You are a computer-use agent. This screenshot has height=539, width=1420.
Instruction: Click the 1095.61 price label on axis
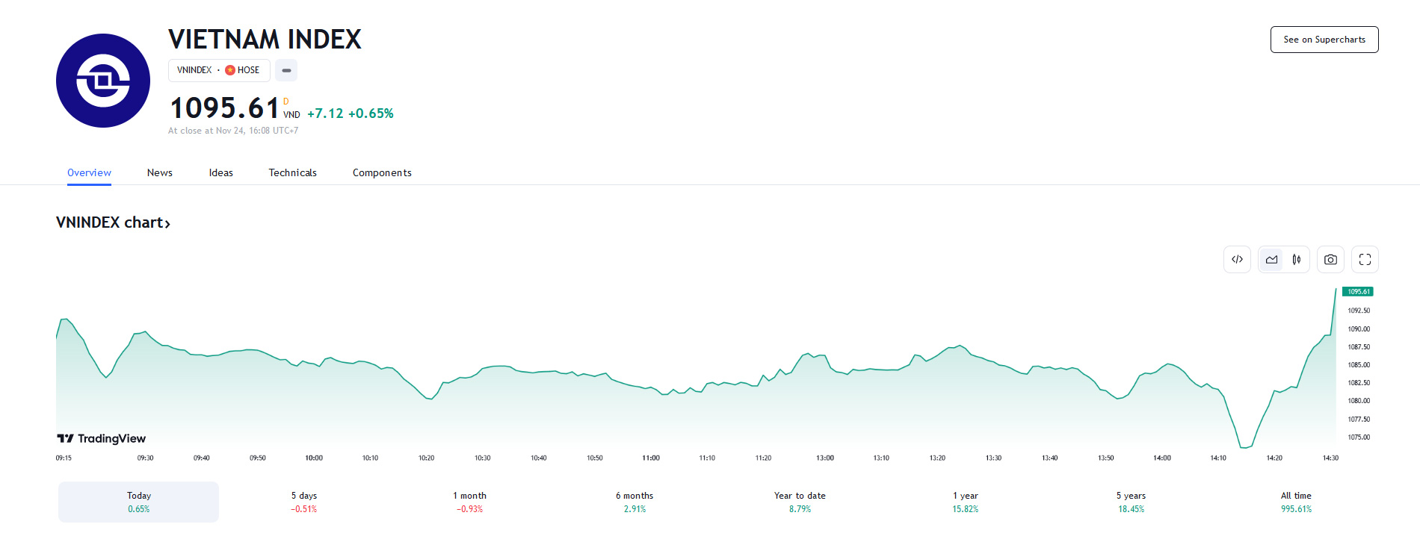[x=1358, y=292]
